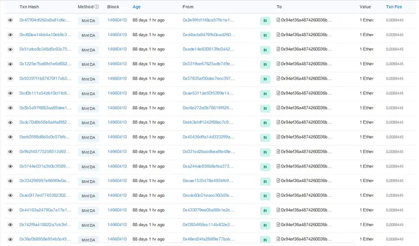The image size is (419, 246).
Task: Open block 14660410 in the 0x8b5a97 row
Action: point(117,108)
